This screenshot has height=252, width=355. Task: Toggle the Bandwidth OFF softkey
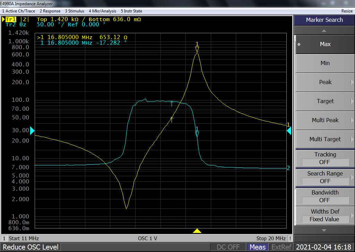point(325,197)
